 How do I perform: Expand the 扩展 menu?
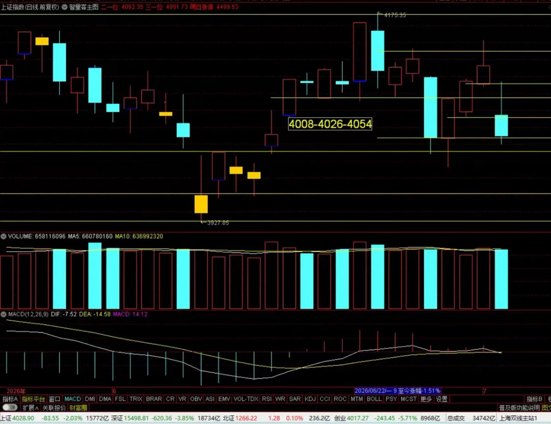tap(30, 408)
